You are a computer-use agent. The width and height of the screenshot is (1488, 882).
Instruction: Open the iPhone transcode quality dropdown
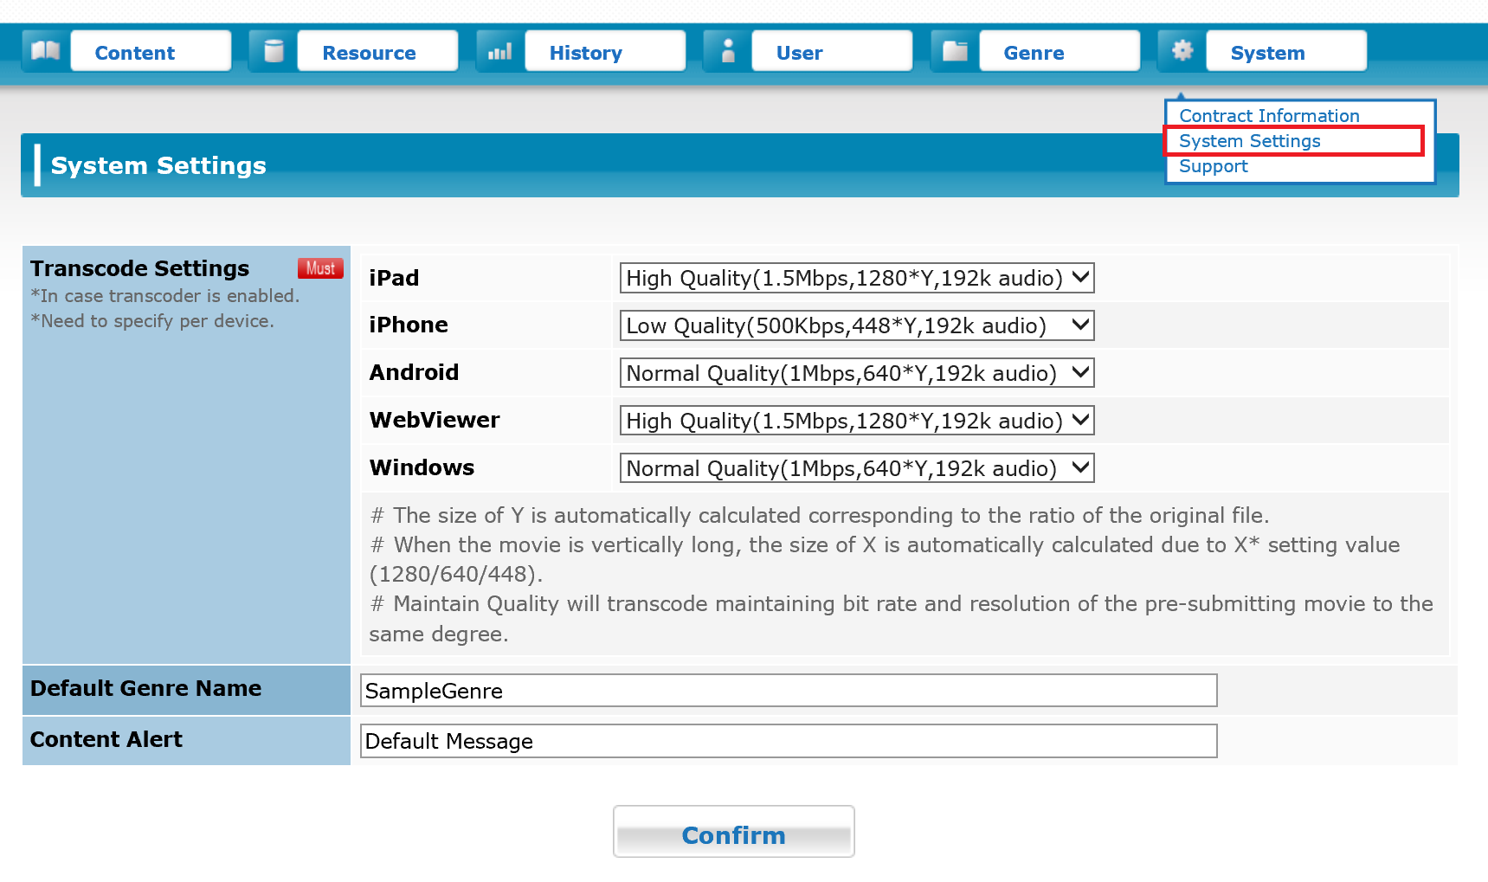(856, 325)
